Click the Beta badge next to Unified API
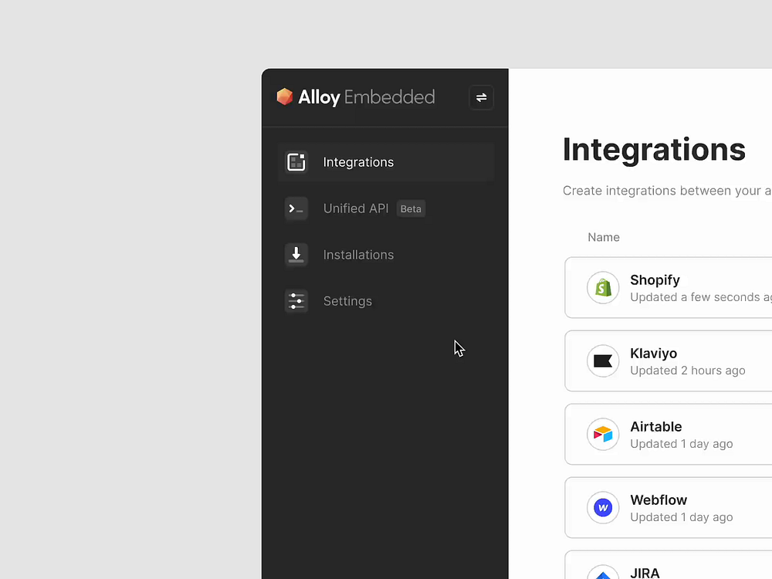 pos(411,208)
